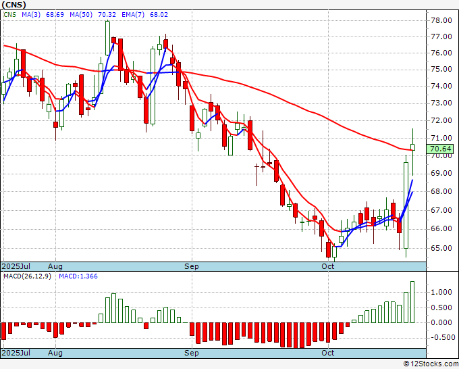Click the 74.00 price axis label
Screen dimensions: 459x369
(x=441, y=87)
